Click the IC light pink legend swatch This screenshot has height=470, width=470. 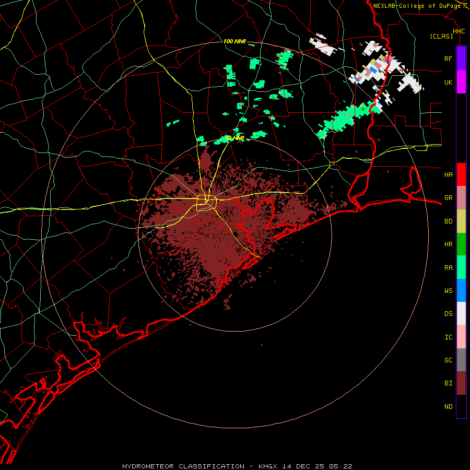tap(461, 337)
